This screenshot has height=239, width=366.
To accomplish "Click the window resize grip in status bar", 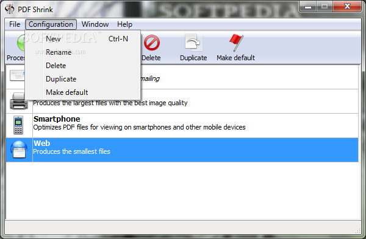I will 357,230.
